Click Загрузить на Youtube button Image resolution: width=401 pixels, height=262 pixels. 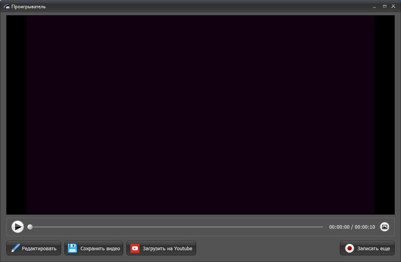(161, 248)
